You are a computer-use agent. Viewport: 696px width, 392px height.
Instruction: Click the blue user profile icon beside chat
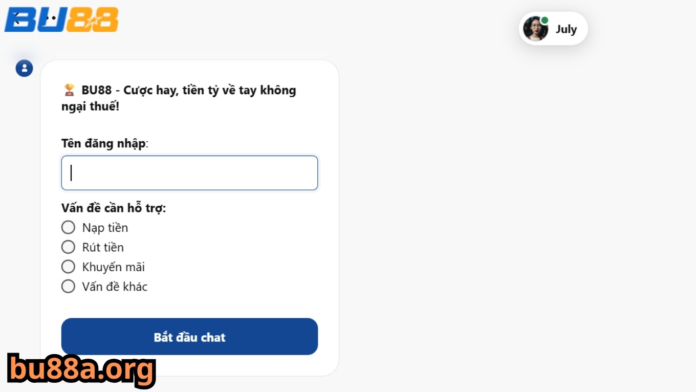[24, 68]
